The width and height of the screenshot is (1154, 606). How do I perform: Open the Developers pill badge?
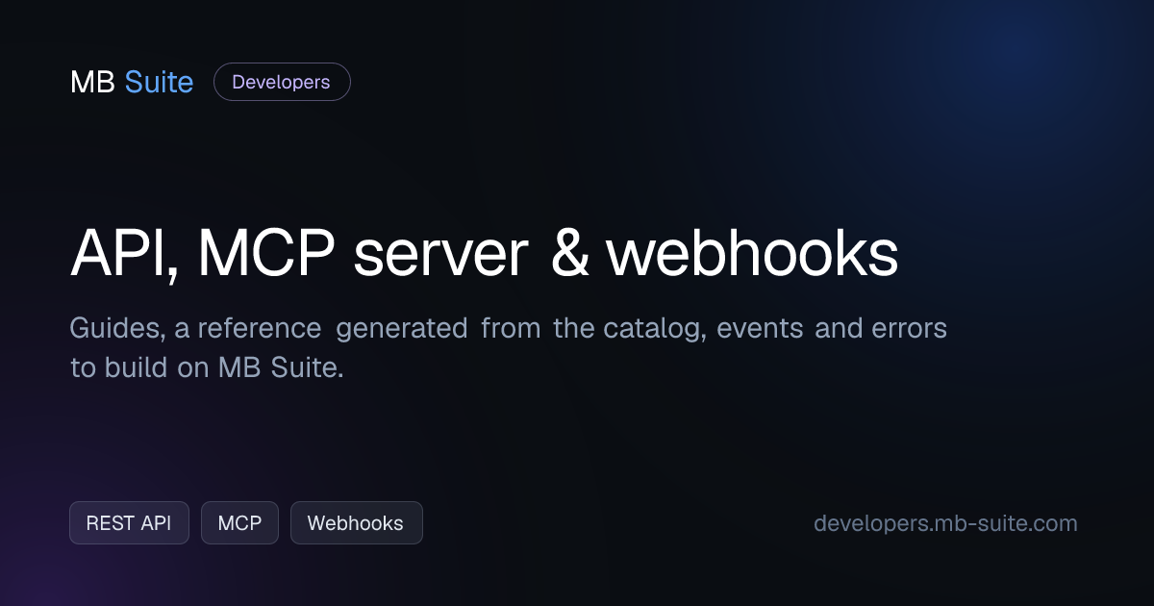click(x=282, y=83)
